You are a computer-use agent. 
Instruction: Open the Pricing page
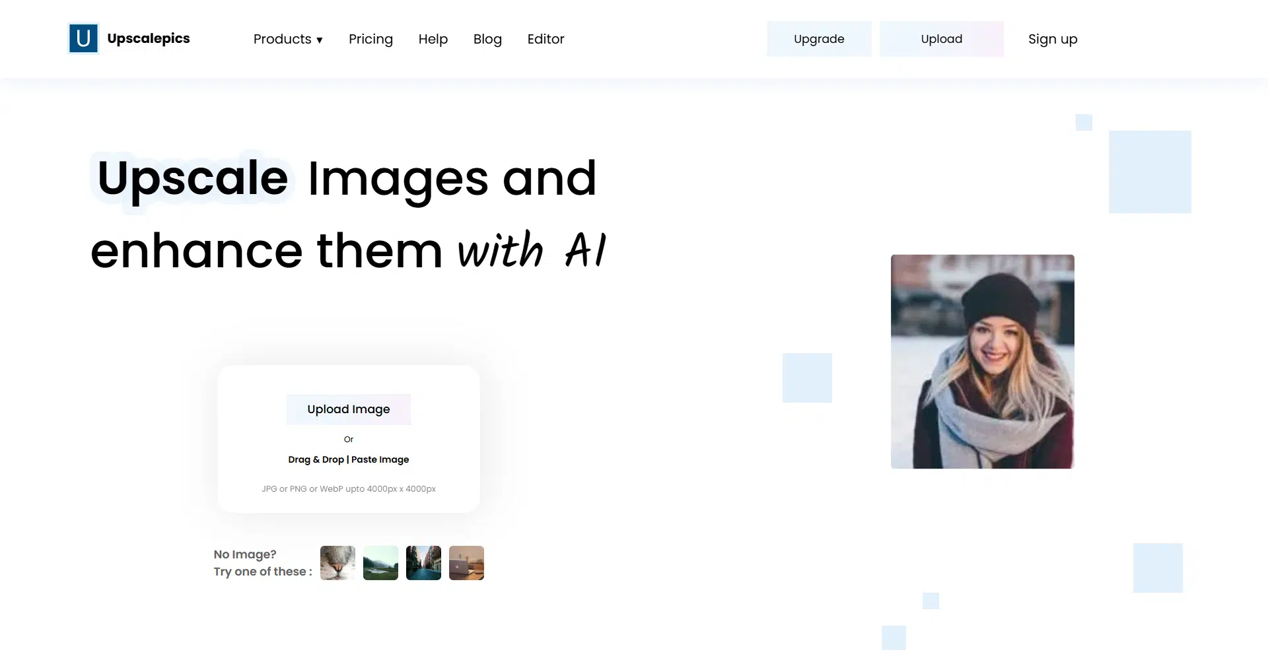click(370, 39)
